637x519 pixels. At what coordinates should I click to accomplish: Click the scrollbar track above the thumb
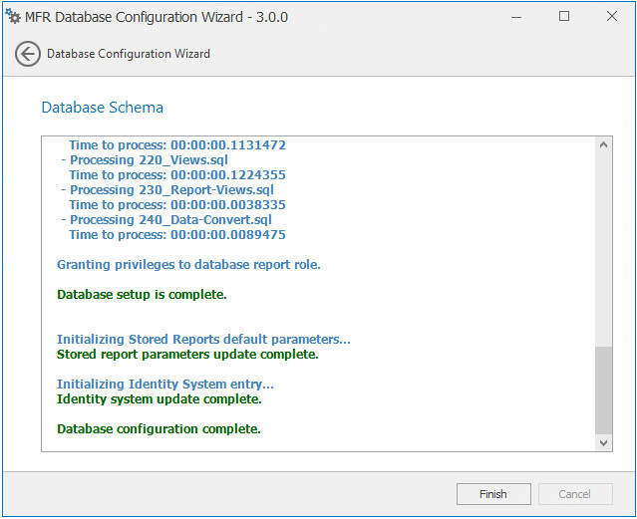tap(604, 249)
